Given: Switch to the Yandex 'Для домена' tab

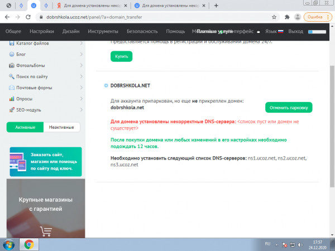Looking at the screenshot, I should point(92,6).
